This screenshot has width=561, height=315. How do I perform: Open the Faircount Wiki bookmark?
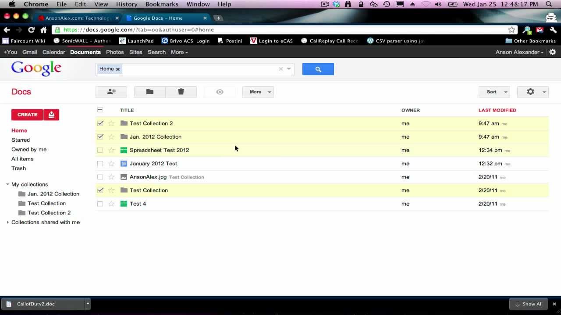tap(24, 41)
